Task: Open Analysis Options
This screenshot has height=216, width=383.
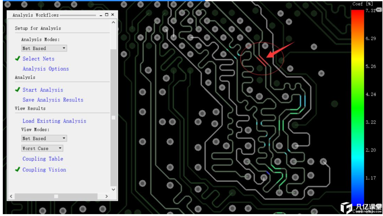Action: (x=45, y=69)
